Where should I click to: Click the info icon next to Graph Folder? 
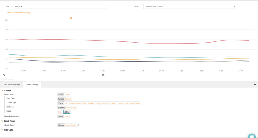79,125
